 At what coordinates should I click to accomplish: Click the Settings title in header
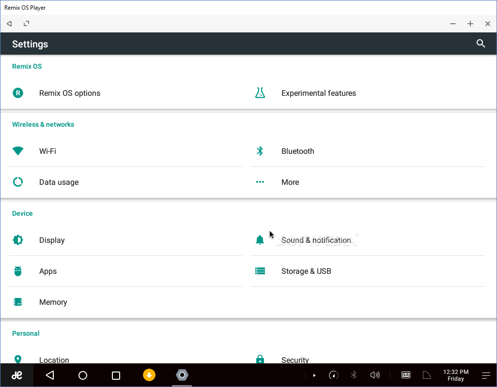(30, 44)
